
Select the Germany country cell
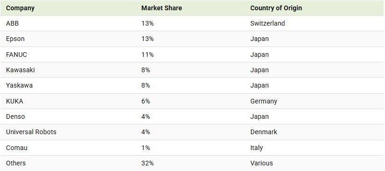pos(264,101)
